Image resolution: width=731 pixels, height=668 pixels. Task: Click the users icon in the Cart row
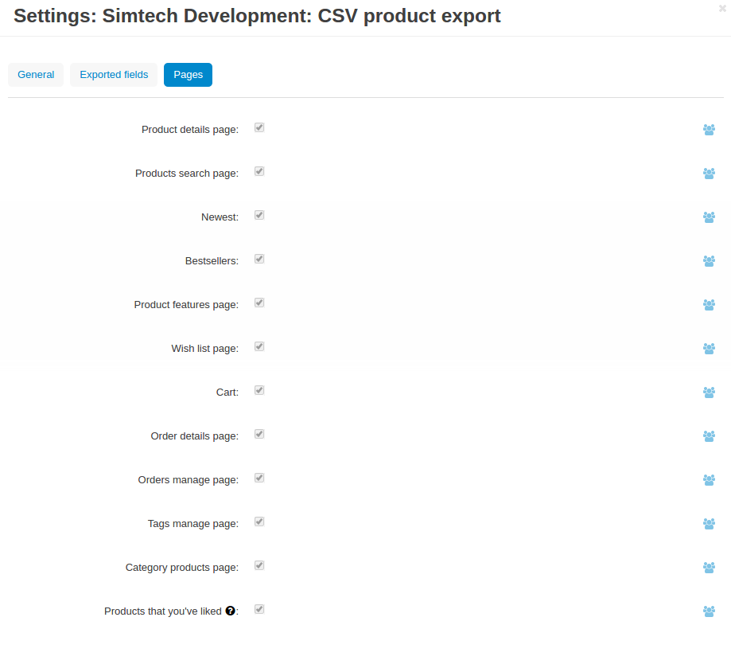click(709, 393)
